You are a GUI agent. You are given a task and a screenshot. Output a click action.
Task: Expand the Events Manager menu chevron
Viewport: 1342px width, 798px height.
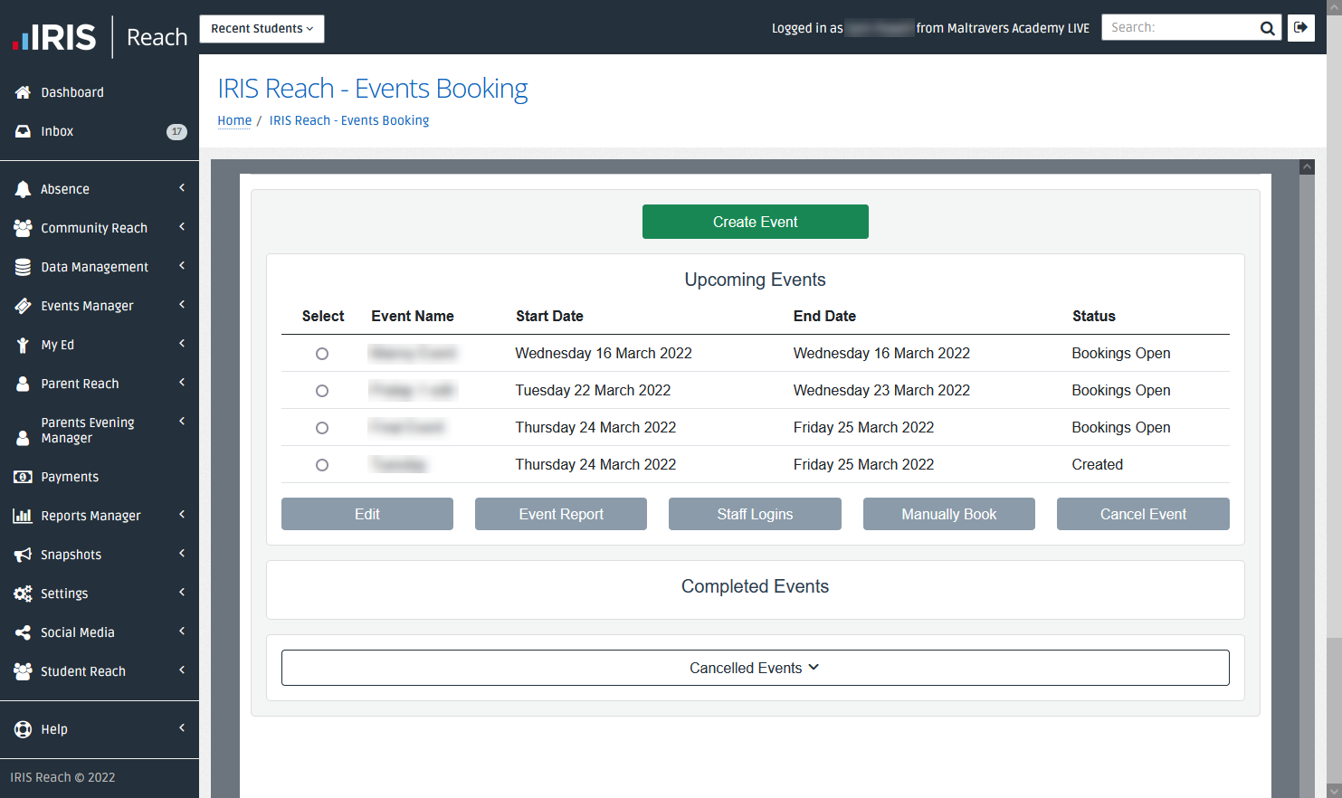pos(182,305)
